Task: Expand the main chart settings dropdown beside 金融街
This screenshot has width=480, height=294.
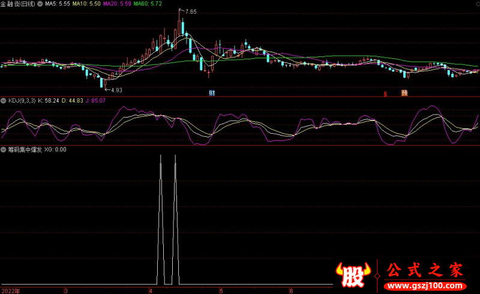Action: coord(40,4)
